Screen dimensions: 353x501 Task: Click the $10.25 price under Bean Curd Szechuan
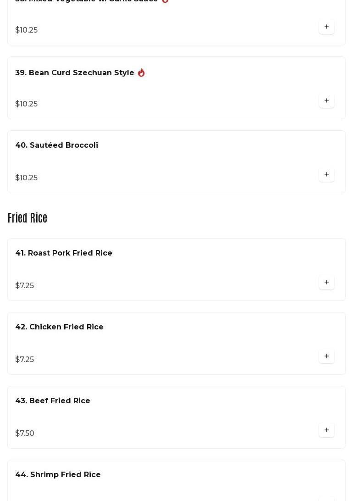pyautogui.click(x=27, y=104)
